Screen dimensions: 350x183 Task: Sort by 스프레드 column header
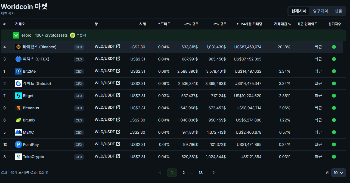164,24
